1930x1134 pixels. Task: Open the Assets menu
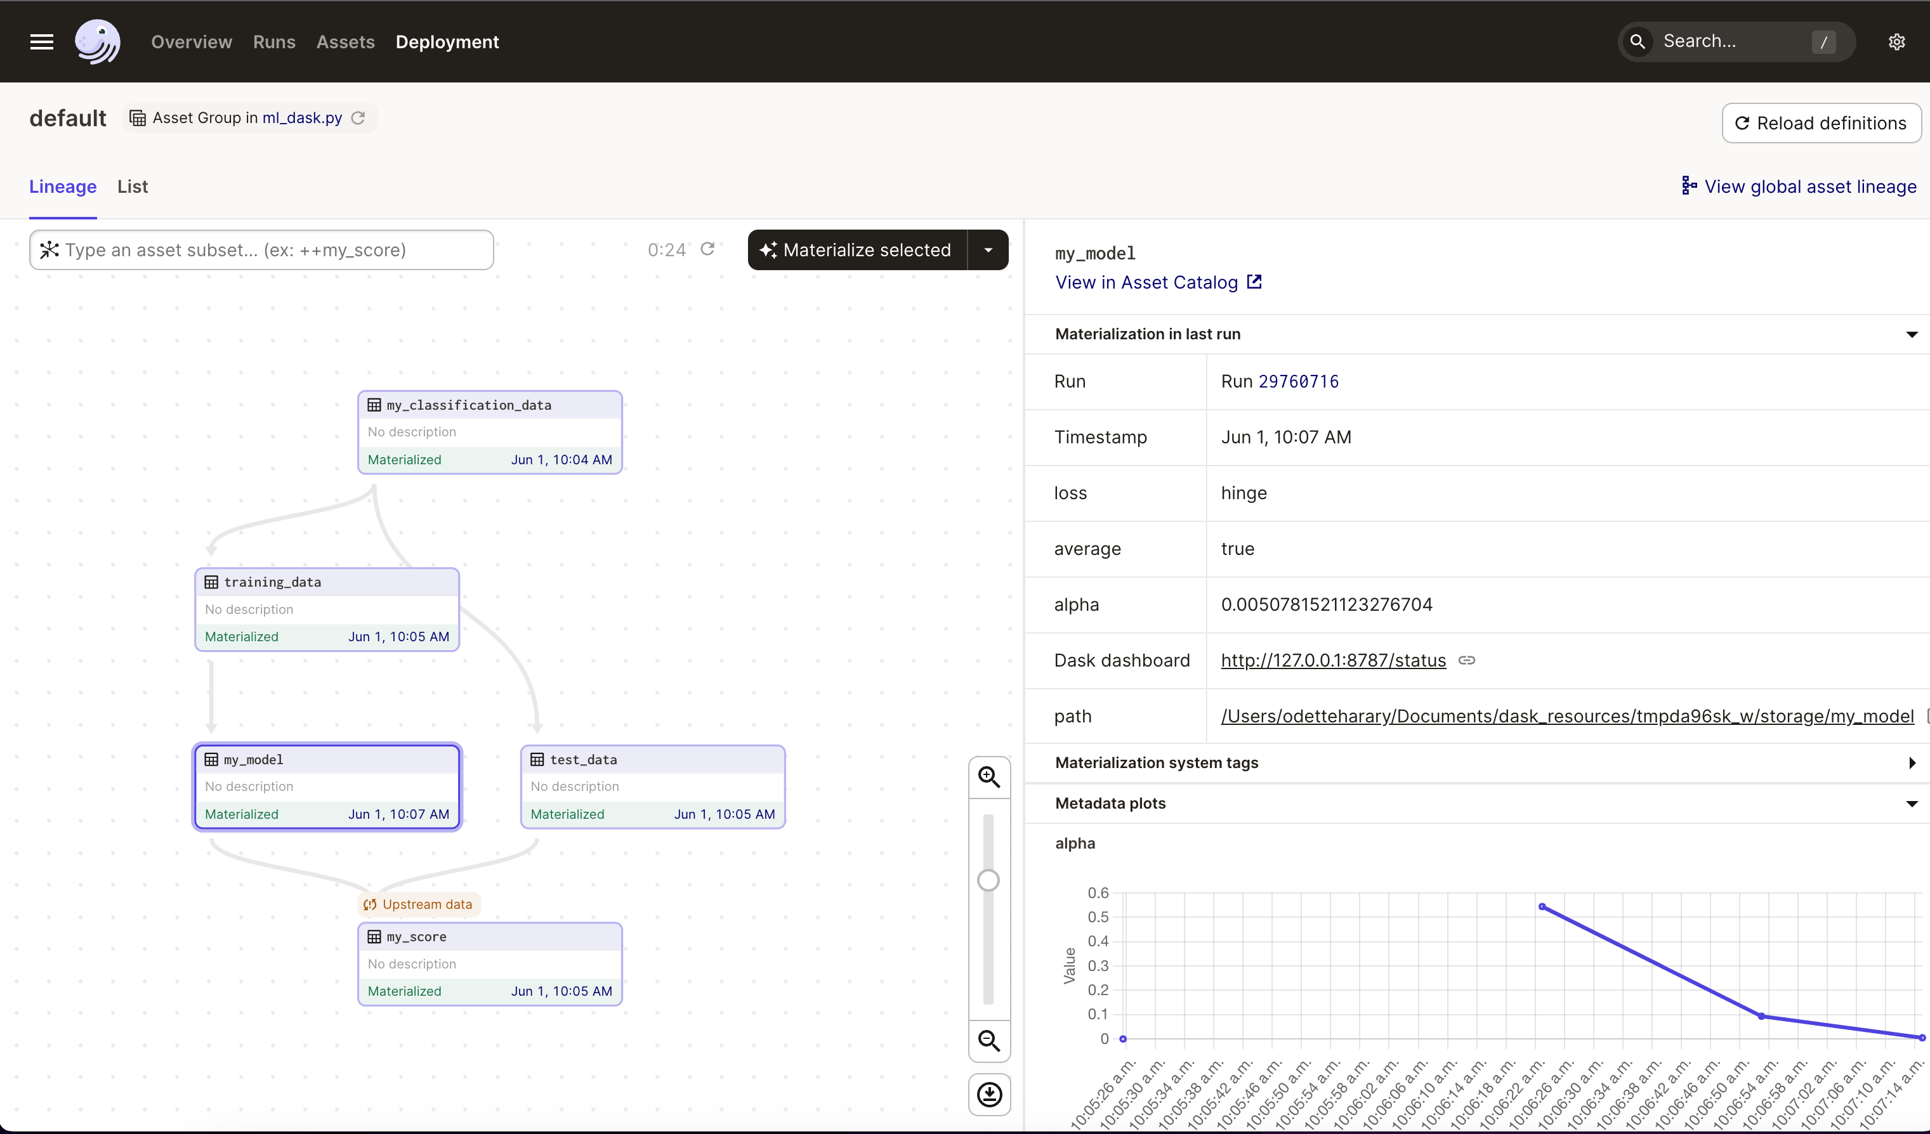tap(345, 42)
